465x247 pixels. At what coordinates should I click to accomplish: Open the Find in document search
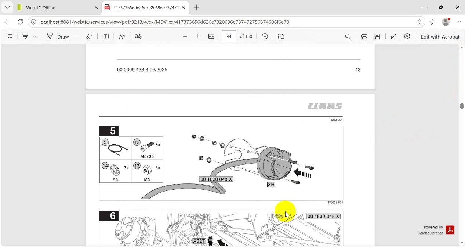click(348, 36)
